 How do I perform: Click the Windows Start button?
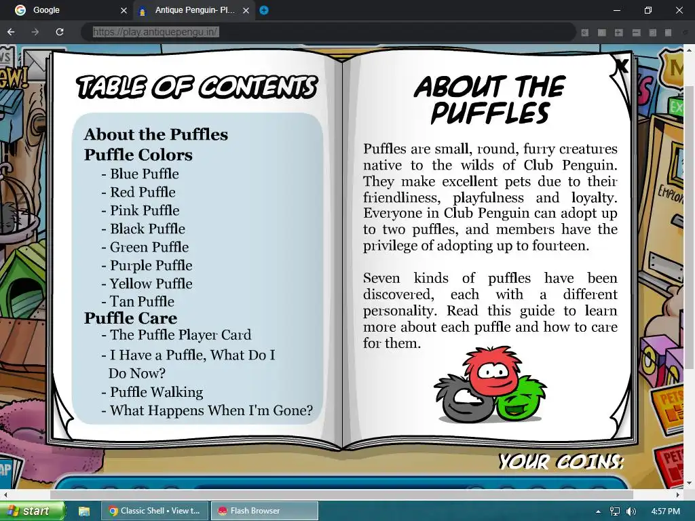(x=32, y=511)
